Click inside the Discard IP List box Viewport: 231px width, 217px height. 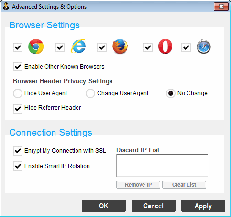point(162,165)
